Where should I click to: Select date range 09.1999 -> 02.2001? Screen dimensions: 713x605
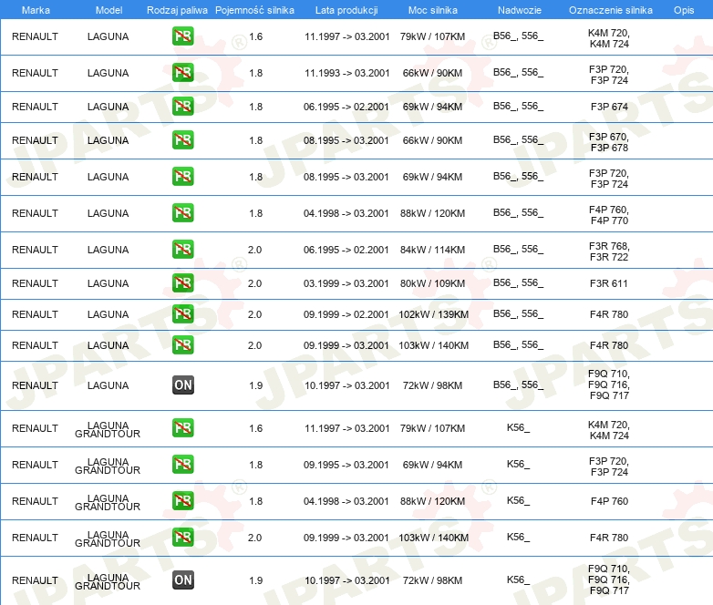(x=346, y=314)
